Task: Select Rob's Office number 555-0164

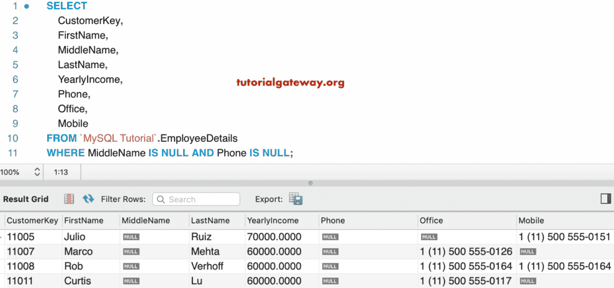Action: [x=466, y=266]
